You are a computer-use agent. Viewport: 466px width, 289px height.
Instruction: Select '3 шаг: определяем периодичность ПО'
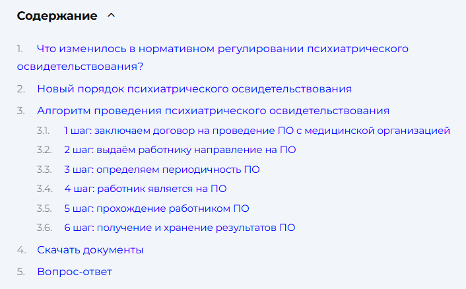tap(162, 170)
